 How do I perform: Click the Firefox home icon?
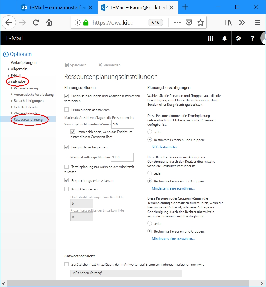coord(49,23)
